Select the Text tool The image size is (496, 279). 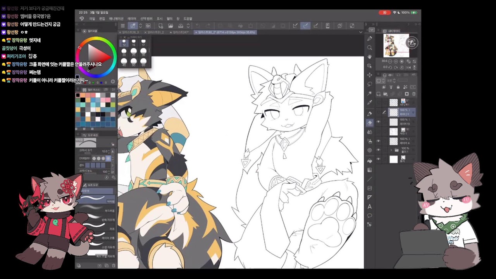(370, 207)
